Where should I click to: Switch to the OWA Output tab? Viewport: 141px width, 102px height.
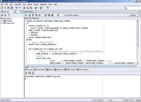click(82, 70)
